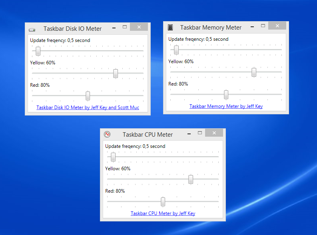The height and width of the screenshot is (235, 317).
Task: Click CPU Meter Red threshold slider thumb
Action: (x=163, y=202)
